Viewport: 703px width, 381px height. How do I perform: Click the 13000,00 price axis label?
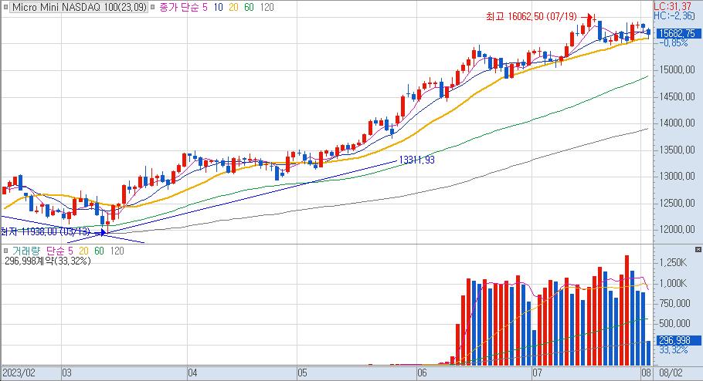click(x=677, y=177)
